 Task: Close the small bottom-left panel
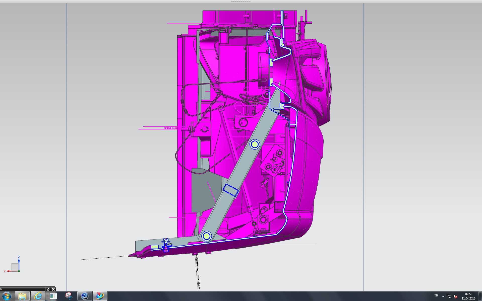pyautogui.click(x=53, y=289)
